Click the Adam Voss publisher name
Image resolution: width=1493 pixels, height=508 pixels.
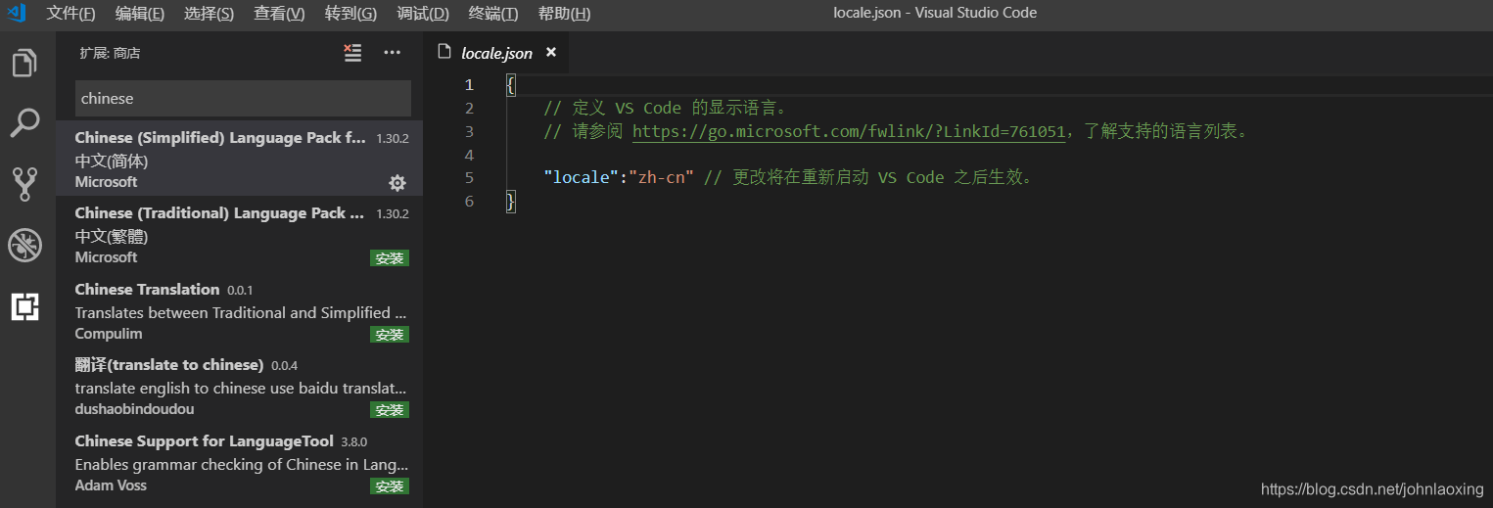point(111,485)
